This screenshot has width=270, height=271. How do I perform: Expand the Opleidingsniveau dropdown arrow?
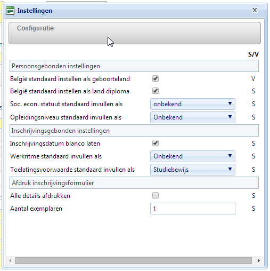point(230,117)
